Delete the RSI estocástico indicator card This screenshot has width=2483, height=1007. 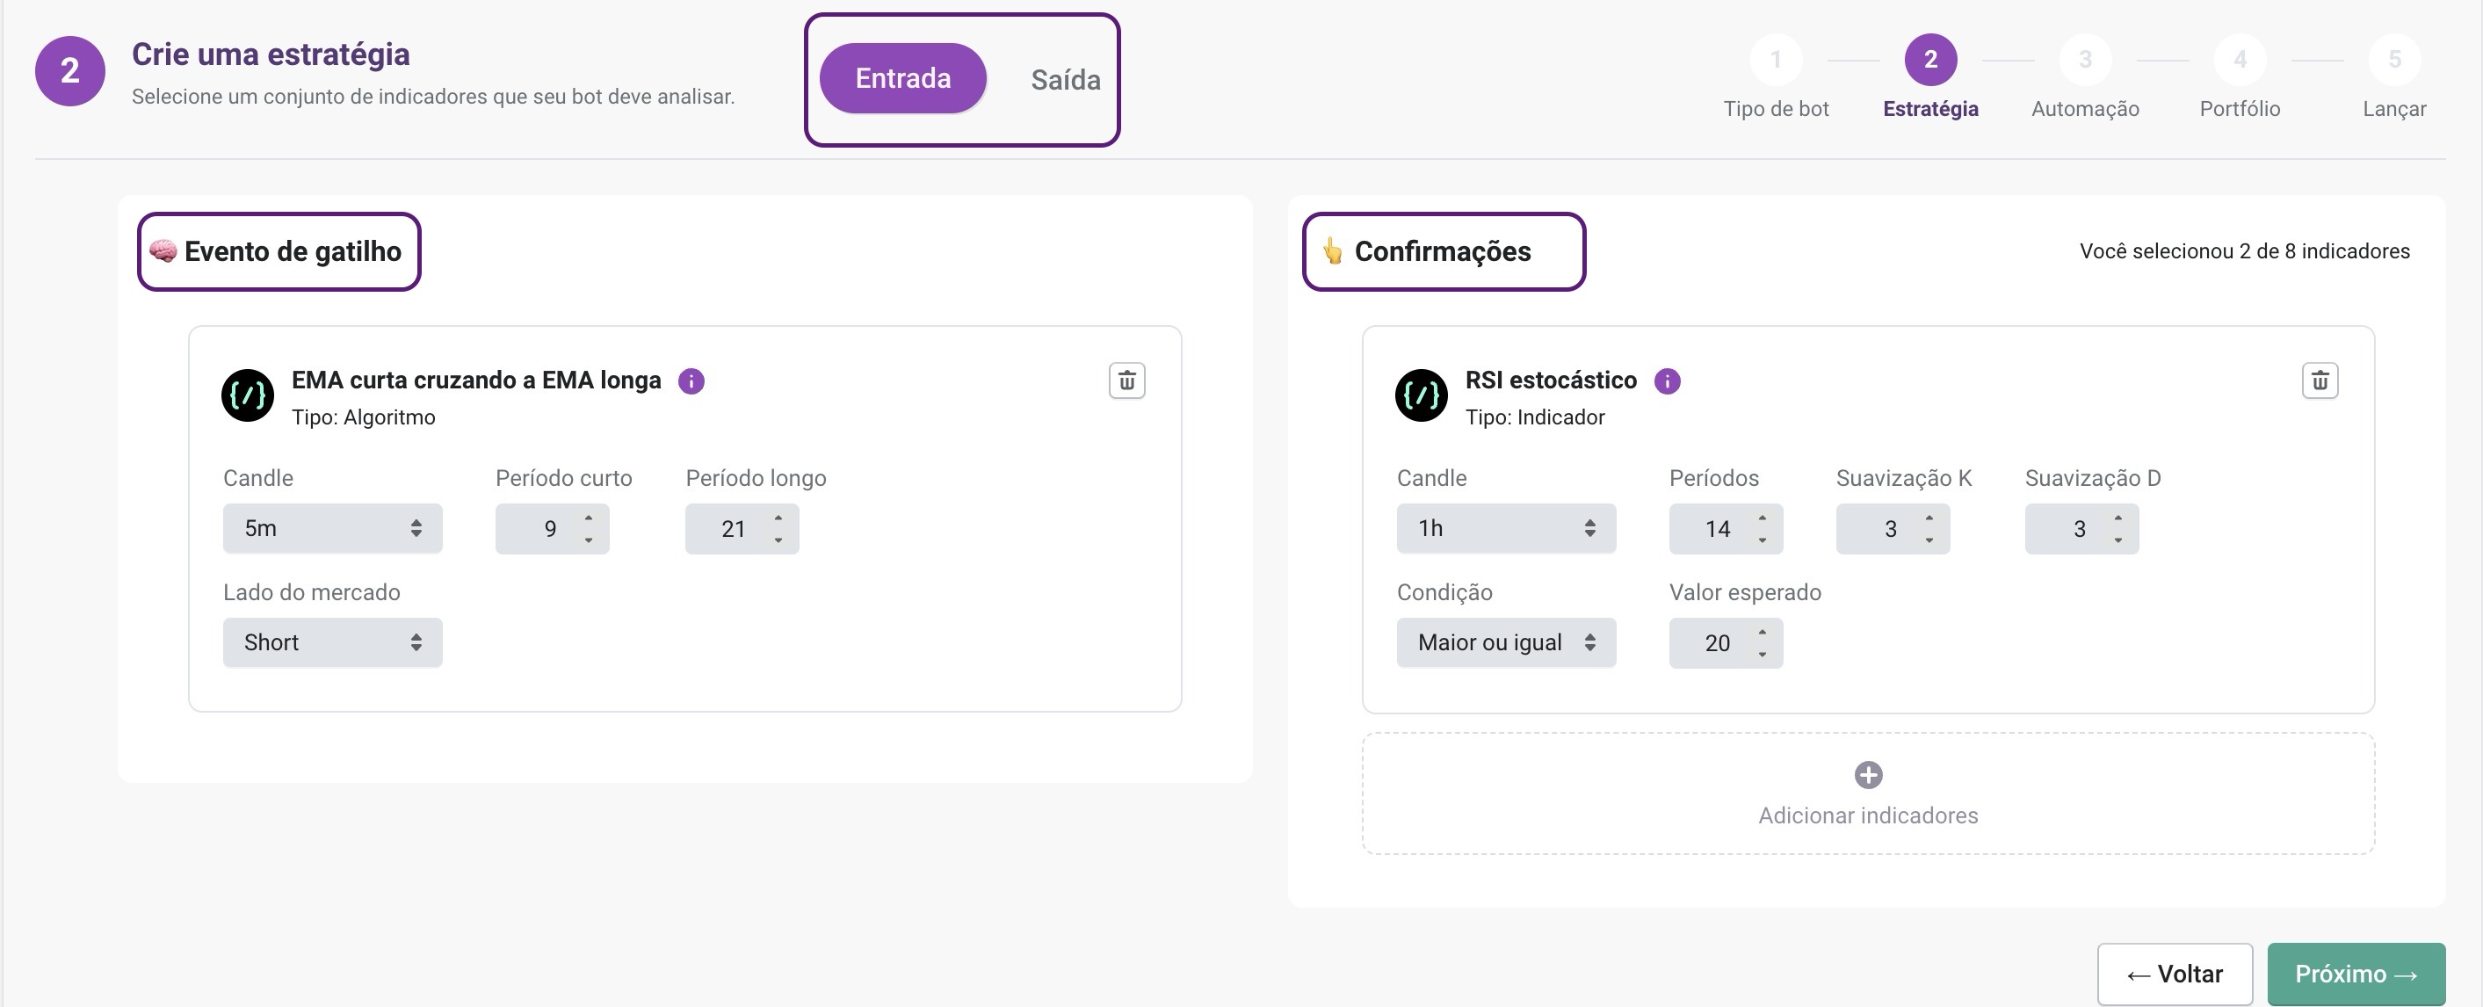(2320, 380)
